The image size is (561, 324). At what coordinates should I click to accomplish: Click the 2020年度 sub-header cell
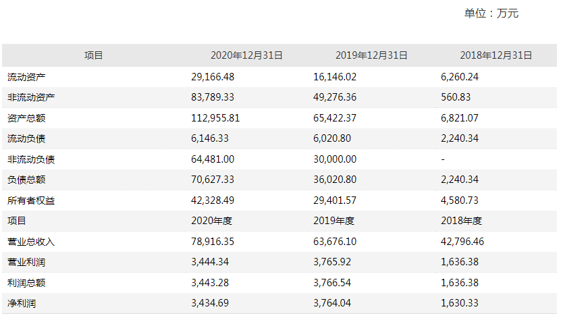pos(210,221)
